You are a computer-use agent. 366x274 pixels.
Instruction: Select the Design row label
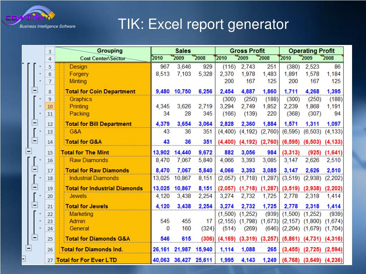tap(78, 67)
